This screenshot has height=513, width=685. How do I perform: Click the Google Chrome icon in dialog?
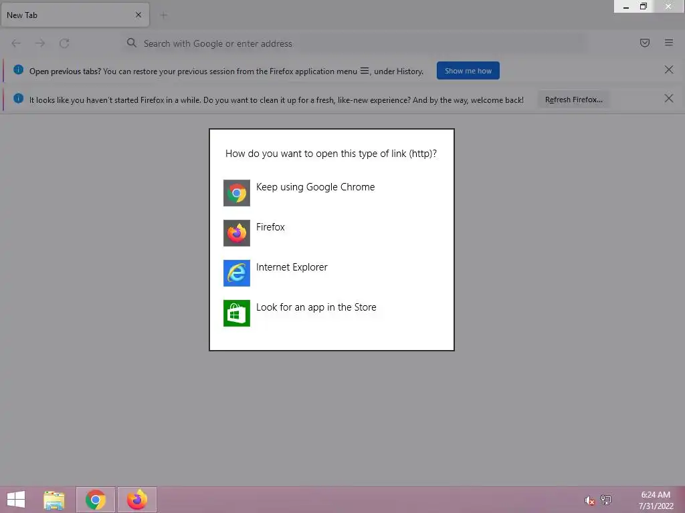237,193
